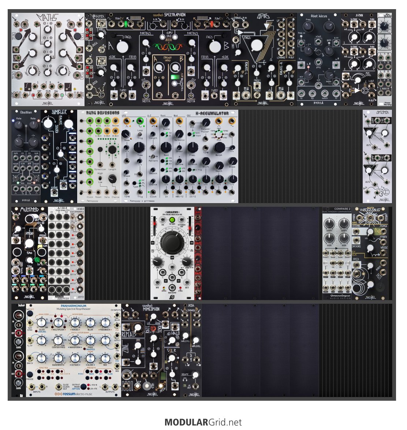Click the top knob on 2x SAM

click(385, 26)
